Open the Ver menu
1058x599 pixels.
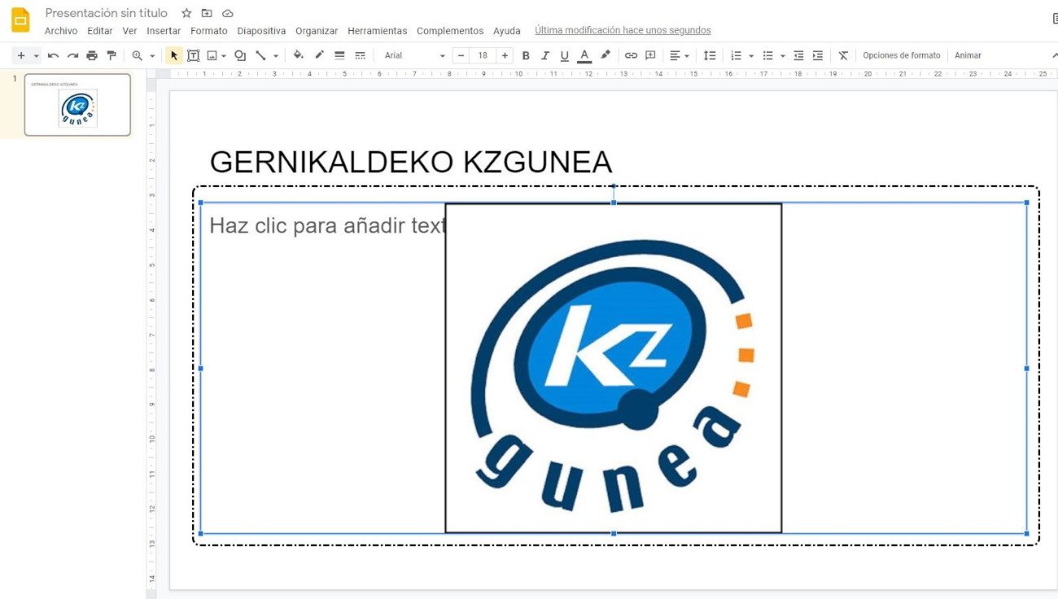pos(129,31)
